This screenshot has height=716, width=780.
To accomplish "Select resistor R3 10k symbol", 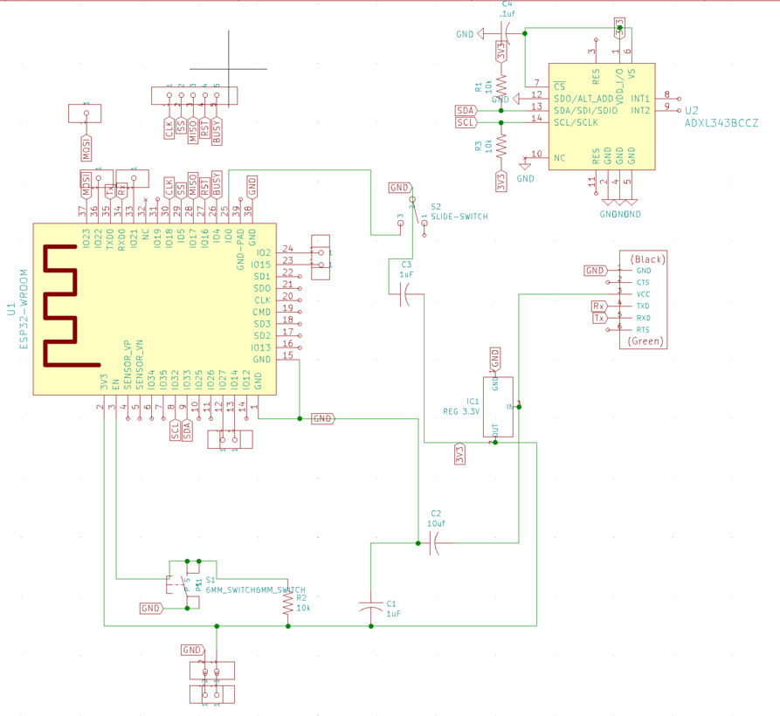I will click(x=501, y=146).
